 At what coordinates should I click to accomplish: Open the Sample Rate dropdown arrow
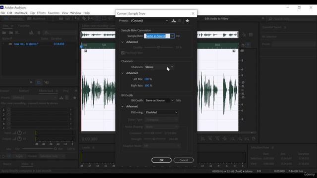click(x=172, y=36)
